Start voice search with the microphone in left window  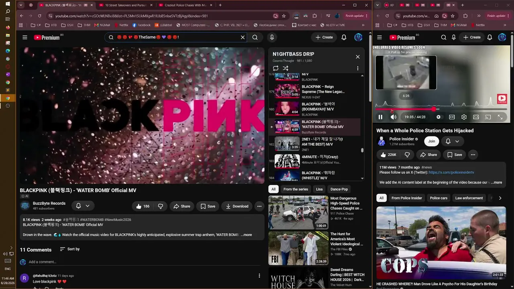tap(272, 37)
